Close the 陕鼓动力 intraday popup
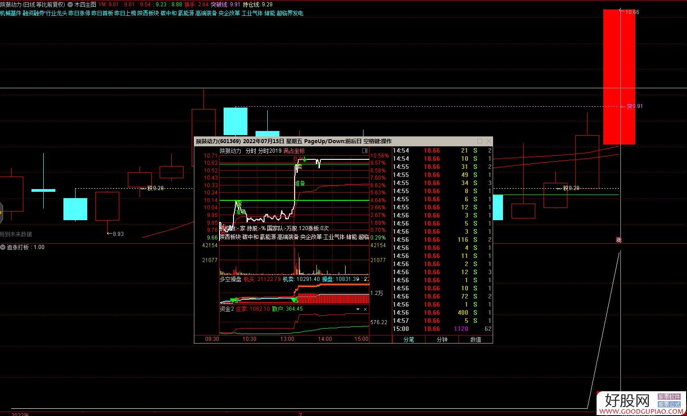The height and width of the screenshot is (416, 687). point(489,141)
